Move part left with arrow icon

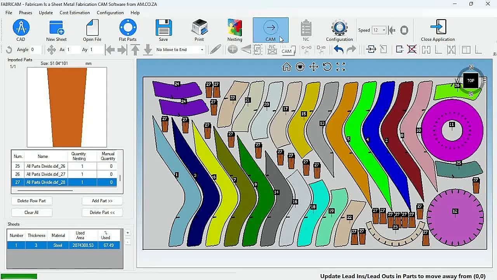tap(110, 49)
